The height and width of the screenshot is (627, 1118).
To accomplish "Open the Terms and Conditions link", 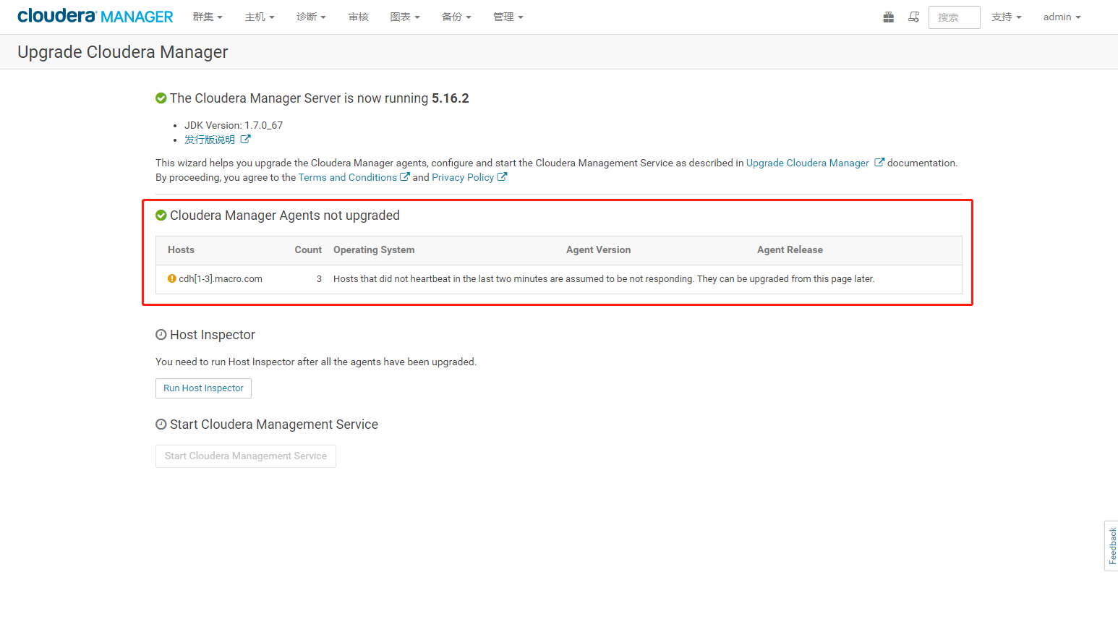I will [348, 177].
